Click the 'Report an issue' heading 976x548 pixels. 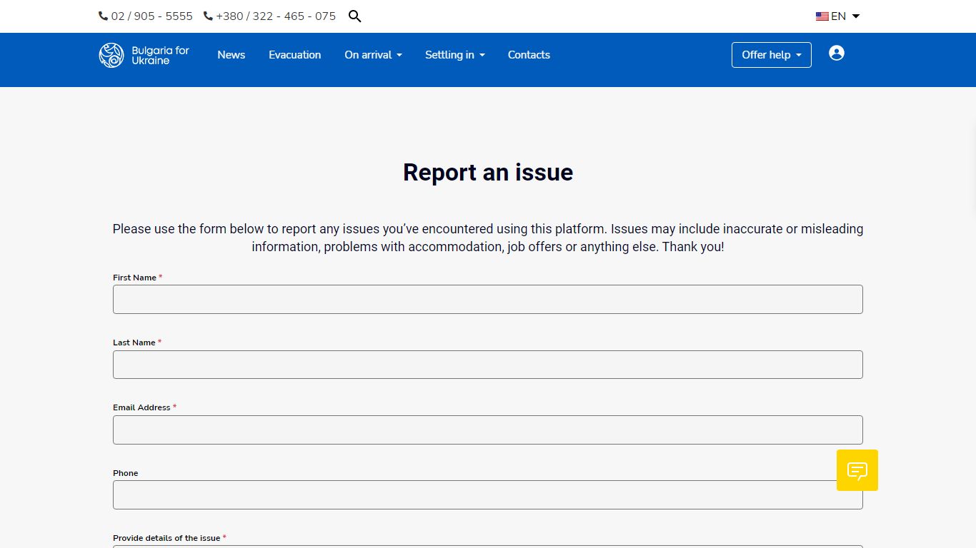coord(488,173)
